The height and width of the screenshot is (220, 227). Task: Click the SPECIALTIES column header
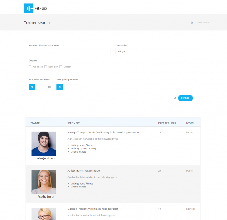[74, 123]
